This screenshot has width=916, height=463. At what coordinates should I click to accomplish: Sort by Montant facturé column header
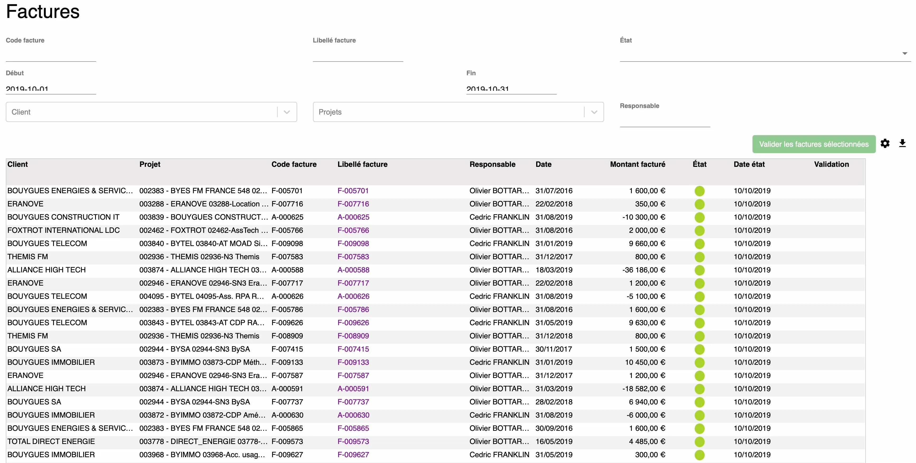coord(638,164)
